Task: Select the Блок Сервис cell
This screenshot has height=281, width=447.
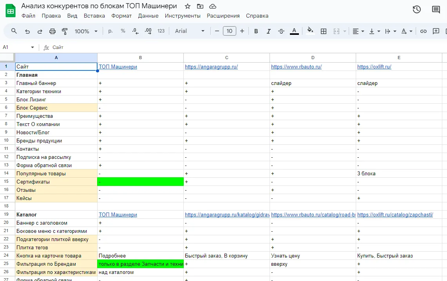Action: (x=56, y=108)
